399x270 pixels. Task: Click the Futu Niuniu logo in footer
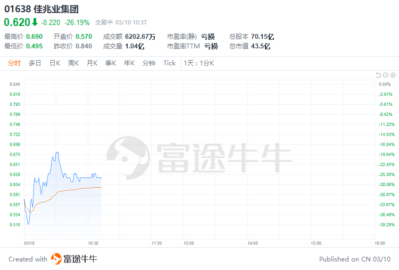(74, 259)
